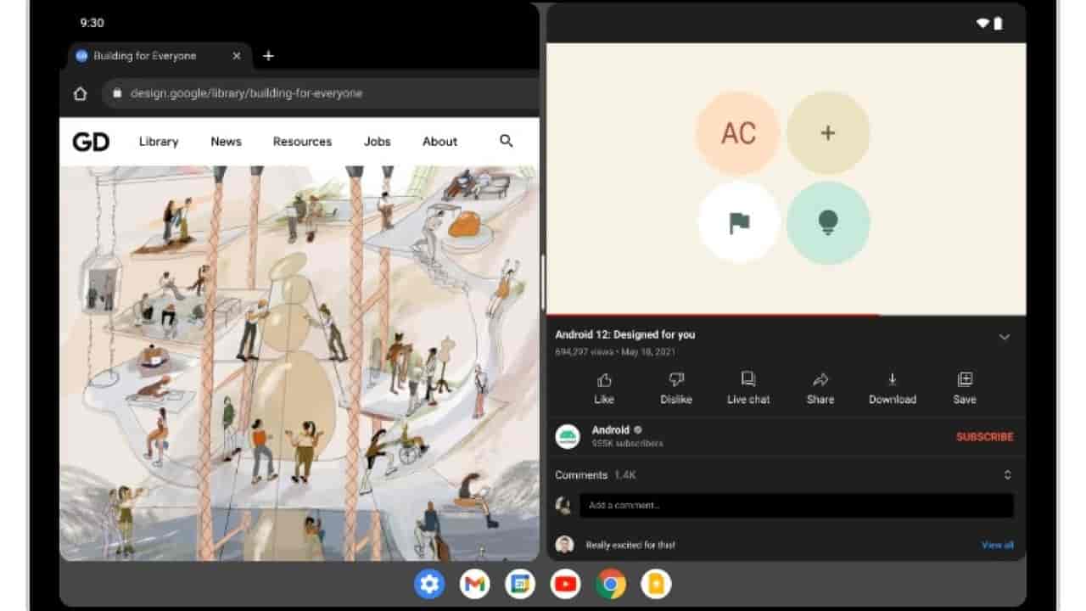
Task: Open Google Calendar in the taskbar
Action: pyautogui.click(x=520, y=584)
